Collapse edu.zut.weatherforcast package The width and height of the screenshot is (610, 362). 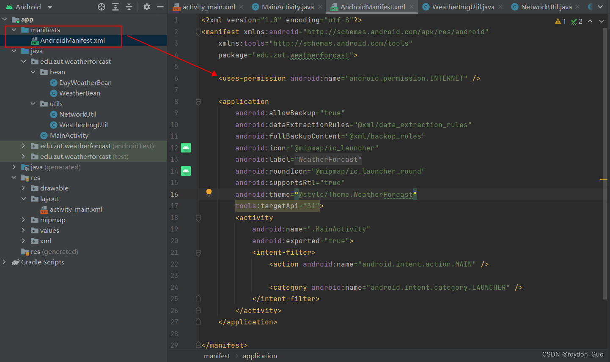(23, 62)
